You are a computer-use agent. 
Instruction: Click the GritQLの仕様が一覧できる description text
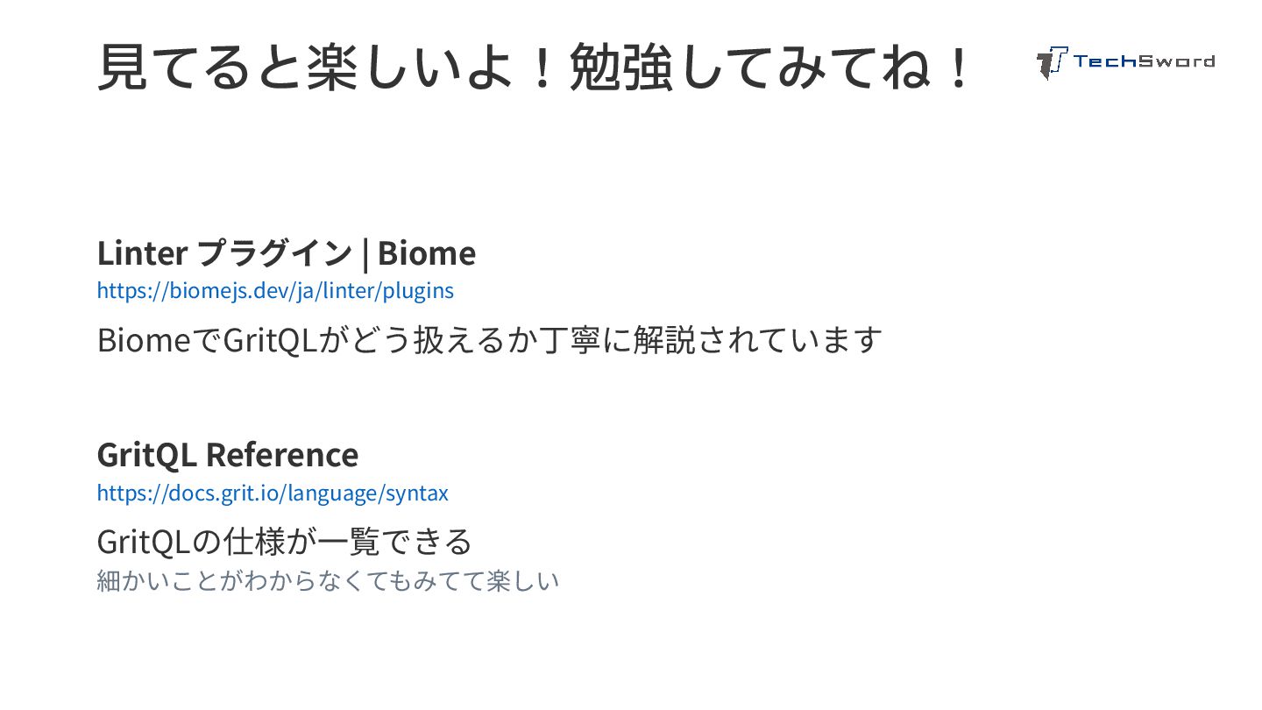285,541
